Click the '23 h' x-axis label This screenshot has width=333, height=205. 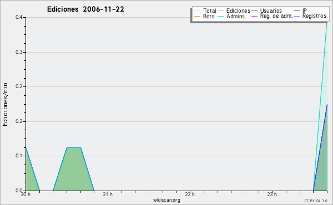click(x=272, y=194)
